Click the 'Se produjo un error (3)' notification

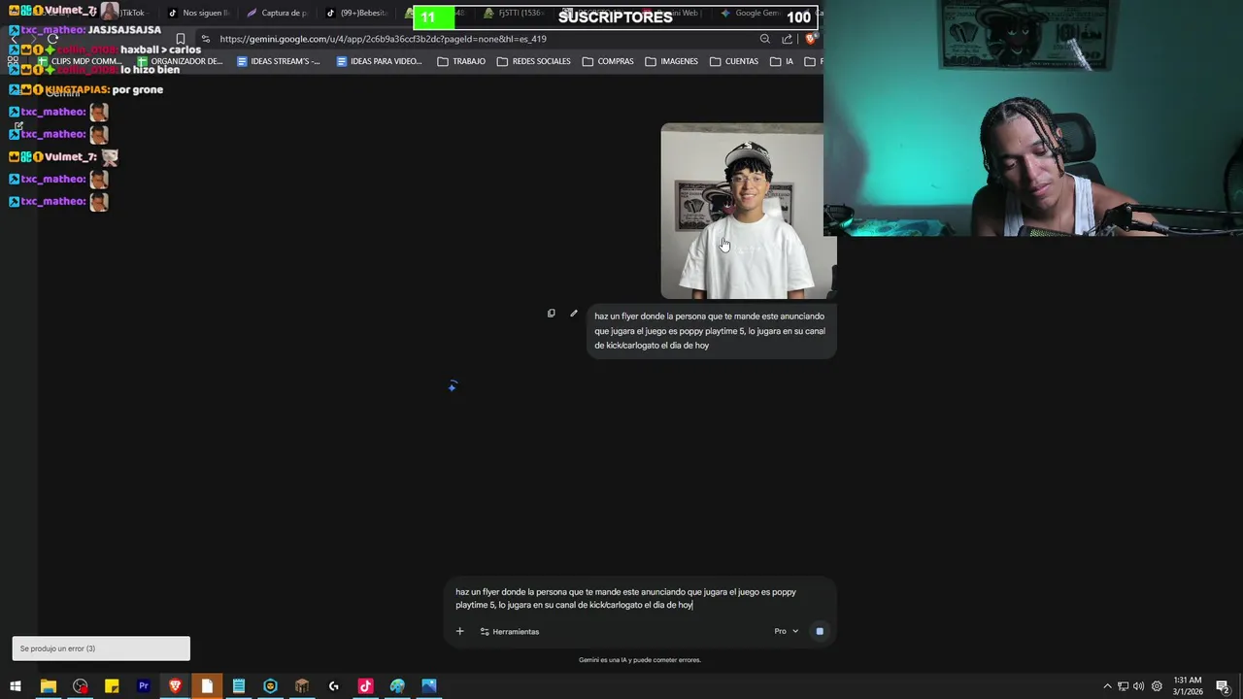pos(101,649)
